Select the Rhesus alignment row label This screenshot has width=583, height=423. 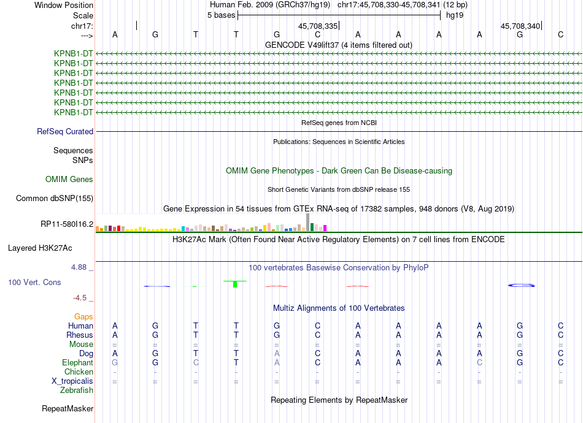tap(80, 335)
